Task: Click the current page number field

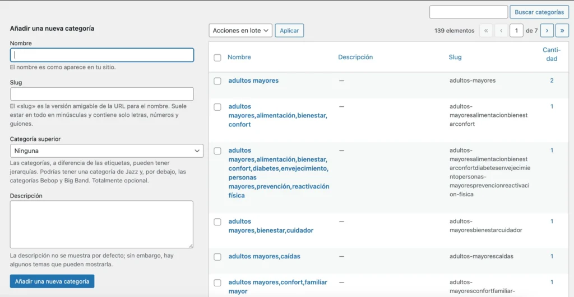Action: pyautogui.click(x=516, y=31)
